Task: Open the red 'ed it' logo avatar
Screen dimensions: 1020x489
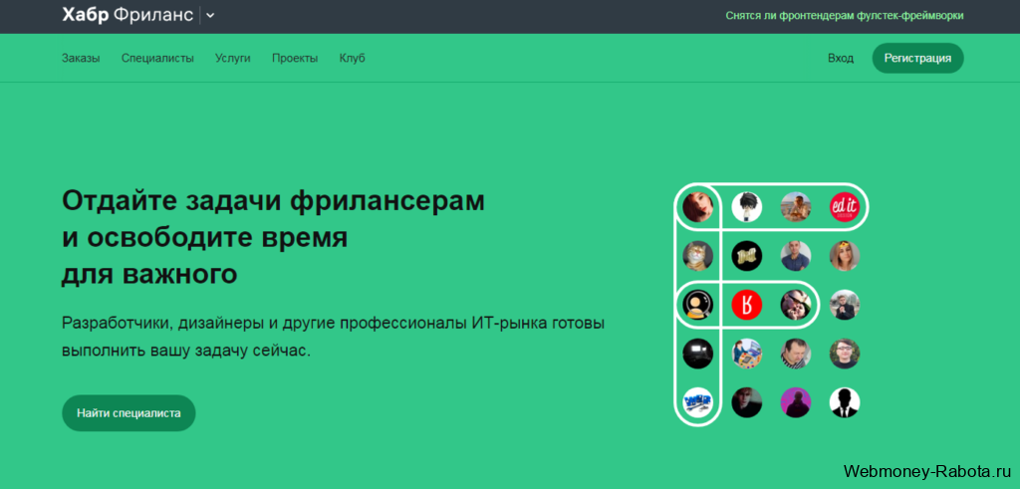Action: coord(845,207)
